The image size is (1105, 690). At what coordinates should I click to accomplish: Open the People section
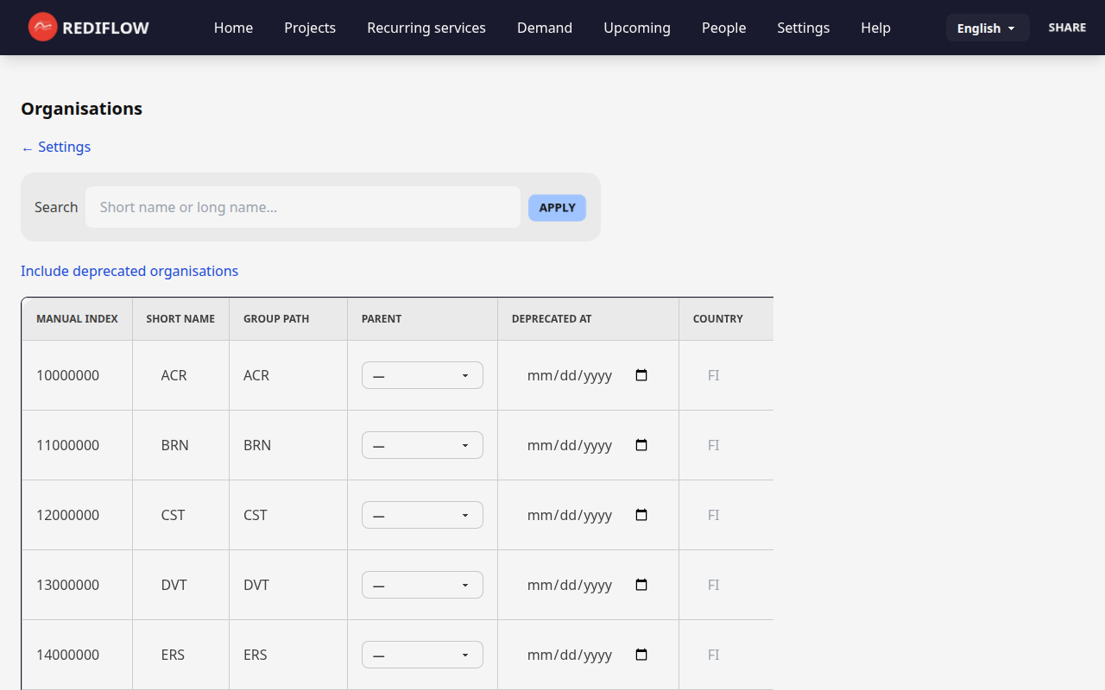[723, 28]
